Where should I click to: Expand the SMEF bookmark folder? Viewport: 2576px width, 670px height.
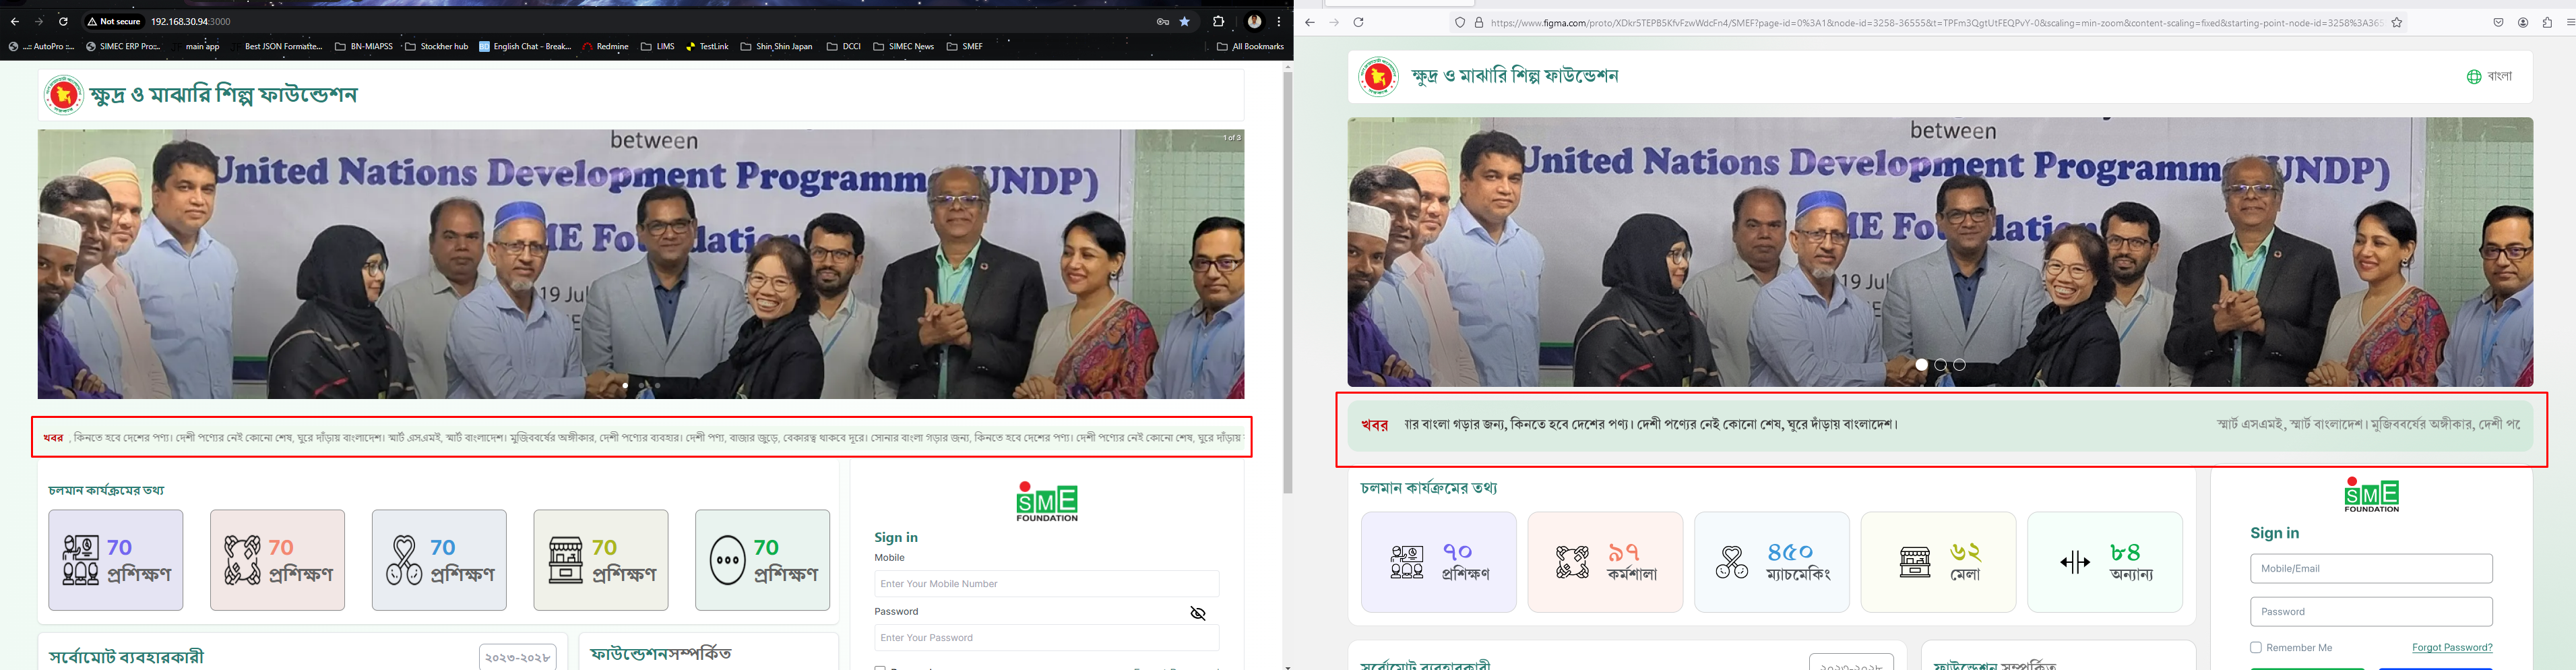[964, 46]
